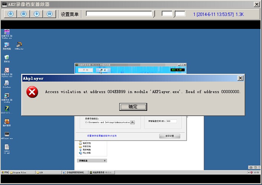Click the recording storage path field
The image size is (262, 185).
tap(107, 122)
